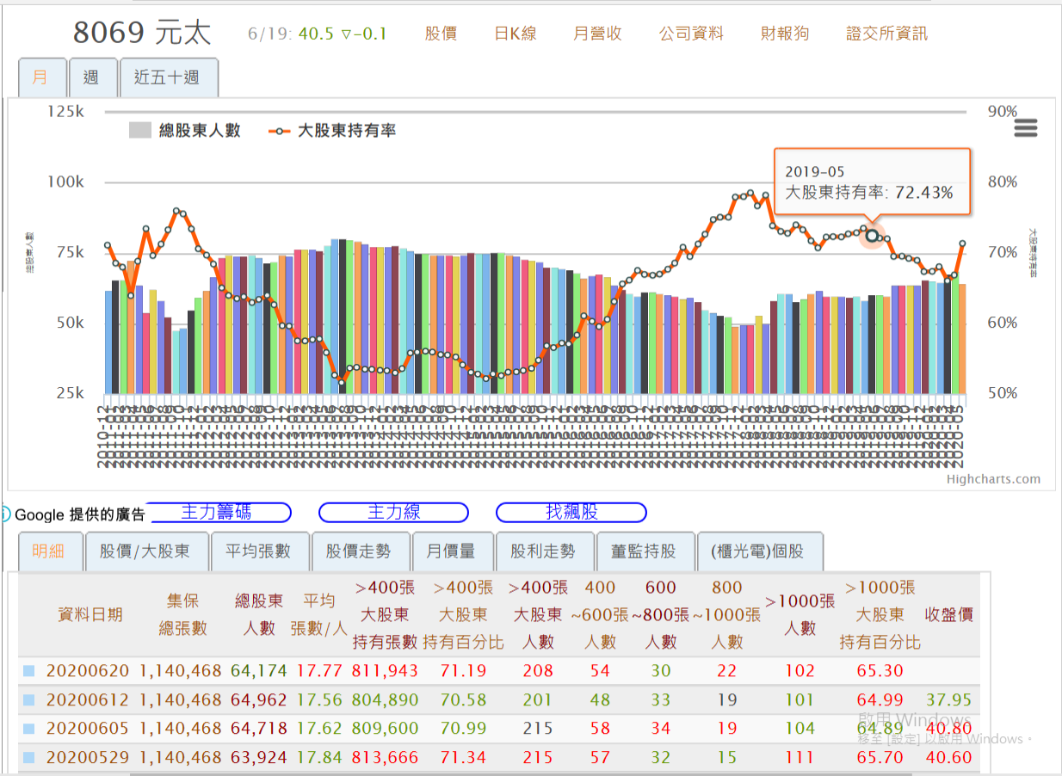Open the 財報狗 link
Screen dimensions: 1062x776
click(784, 33)
